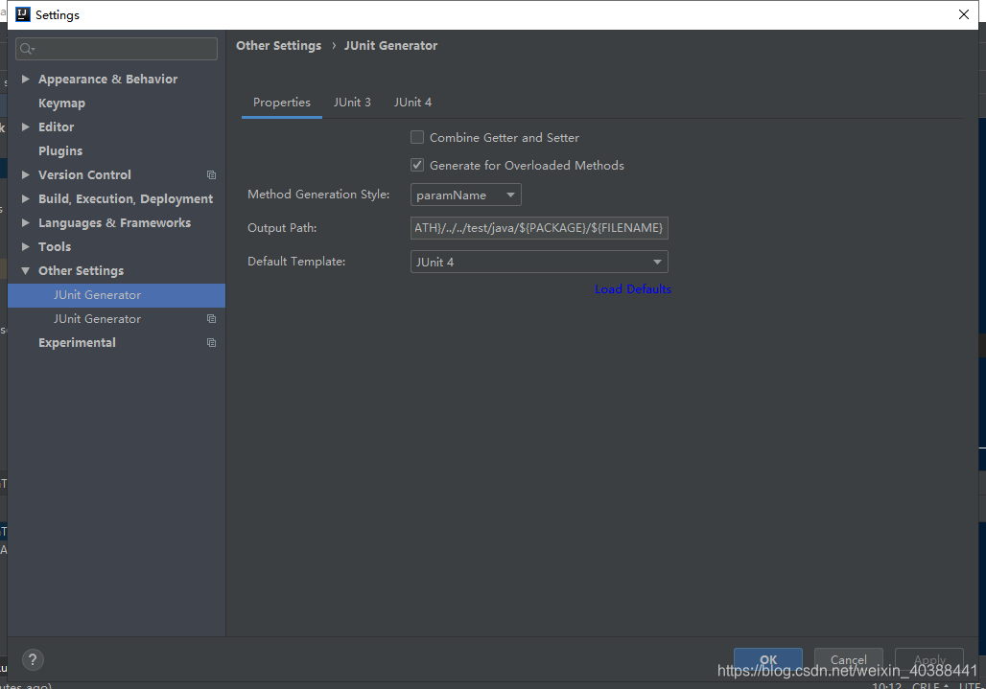
Task: Click the project-level icon beside Version Control
Action: click(x=211, y=174)
